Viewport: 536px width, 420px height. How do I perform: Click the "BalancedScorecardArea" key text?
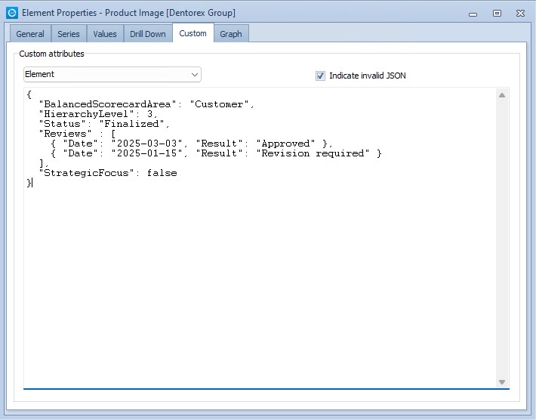click(x=107, y=104)
